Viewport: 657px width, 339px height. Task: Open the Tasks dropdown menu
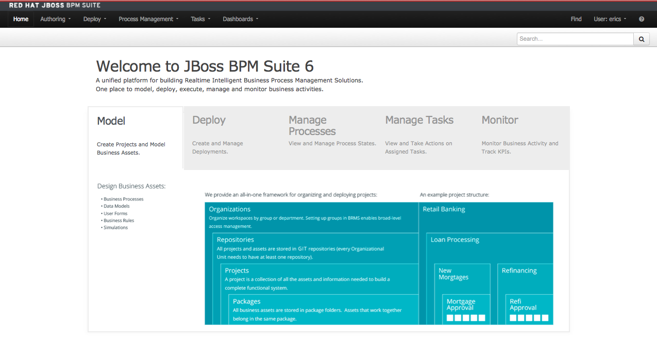200,19
